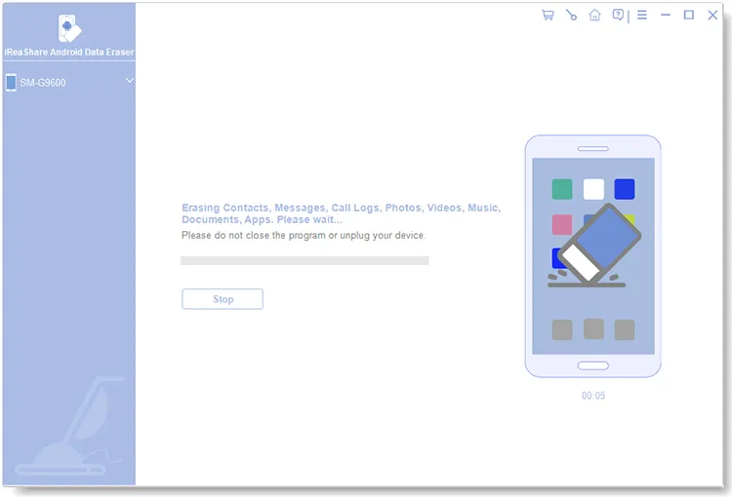Open the help question mark icon
This screenshot has height=497, width=732.
[618, 15]
